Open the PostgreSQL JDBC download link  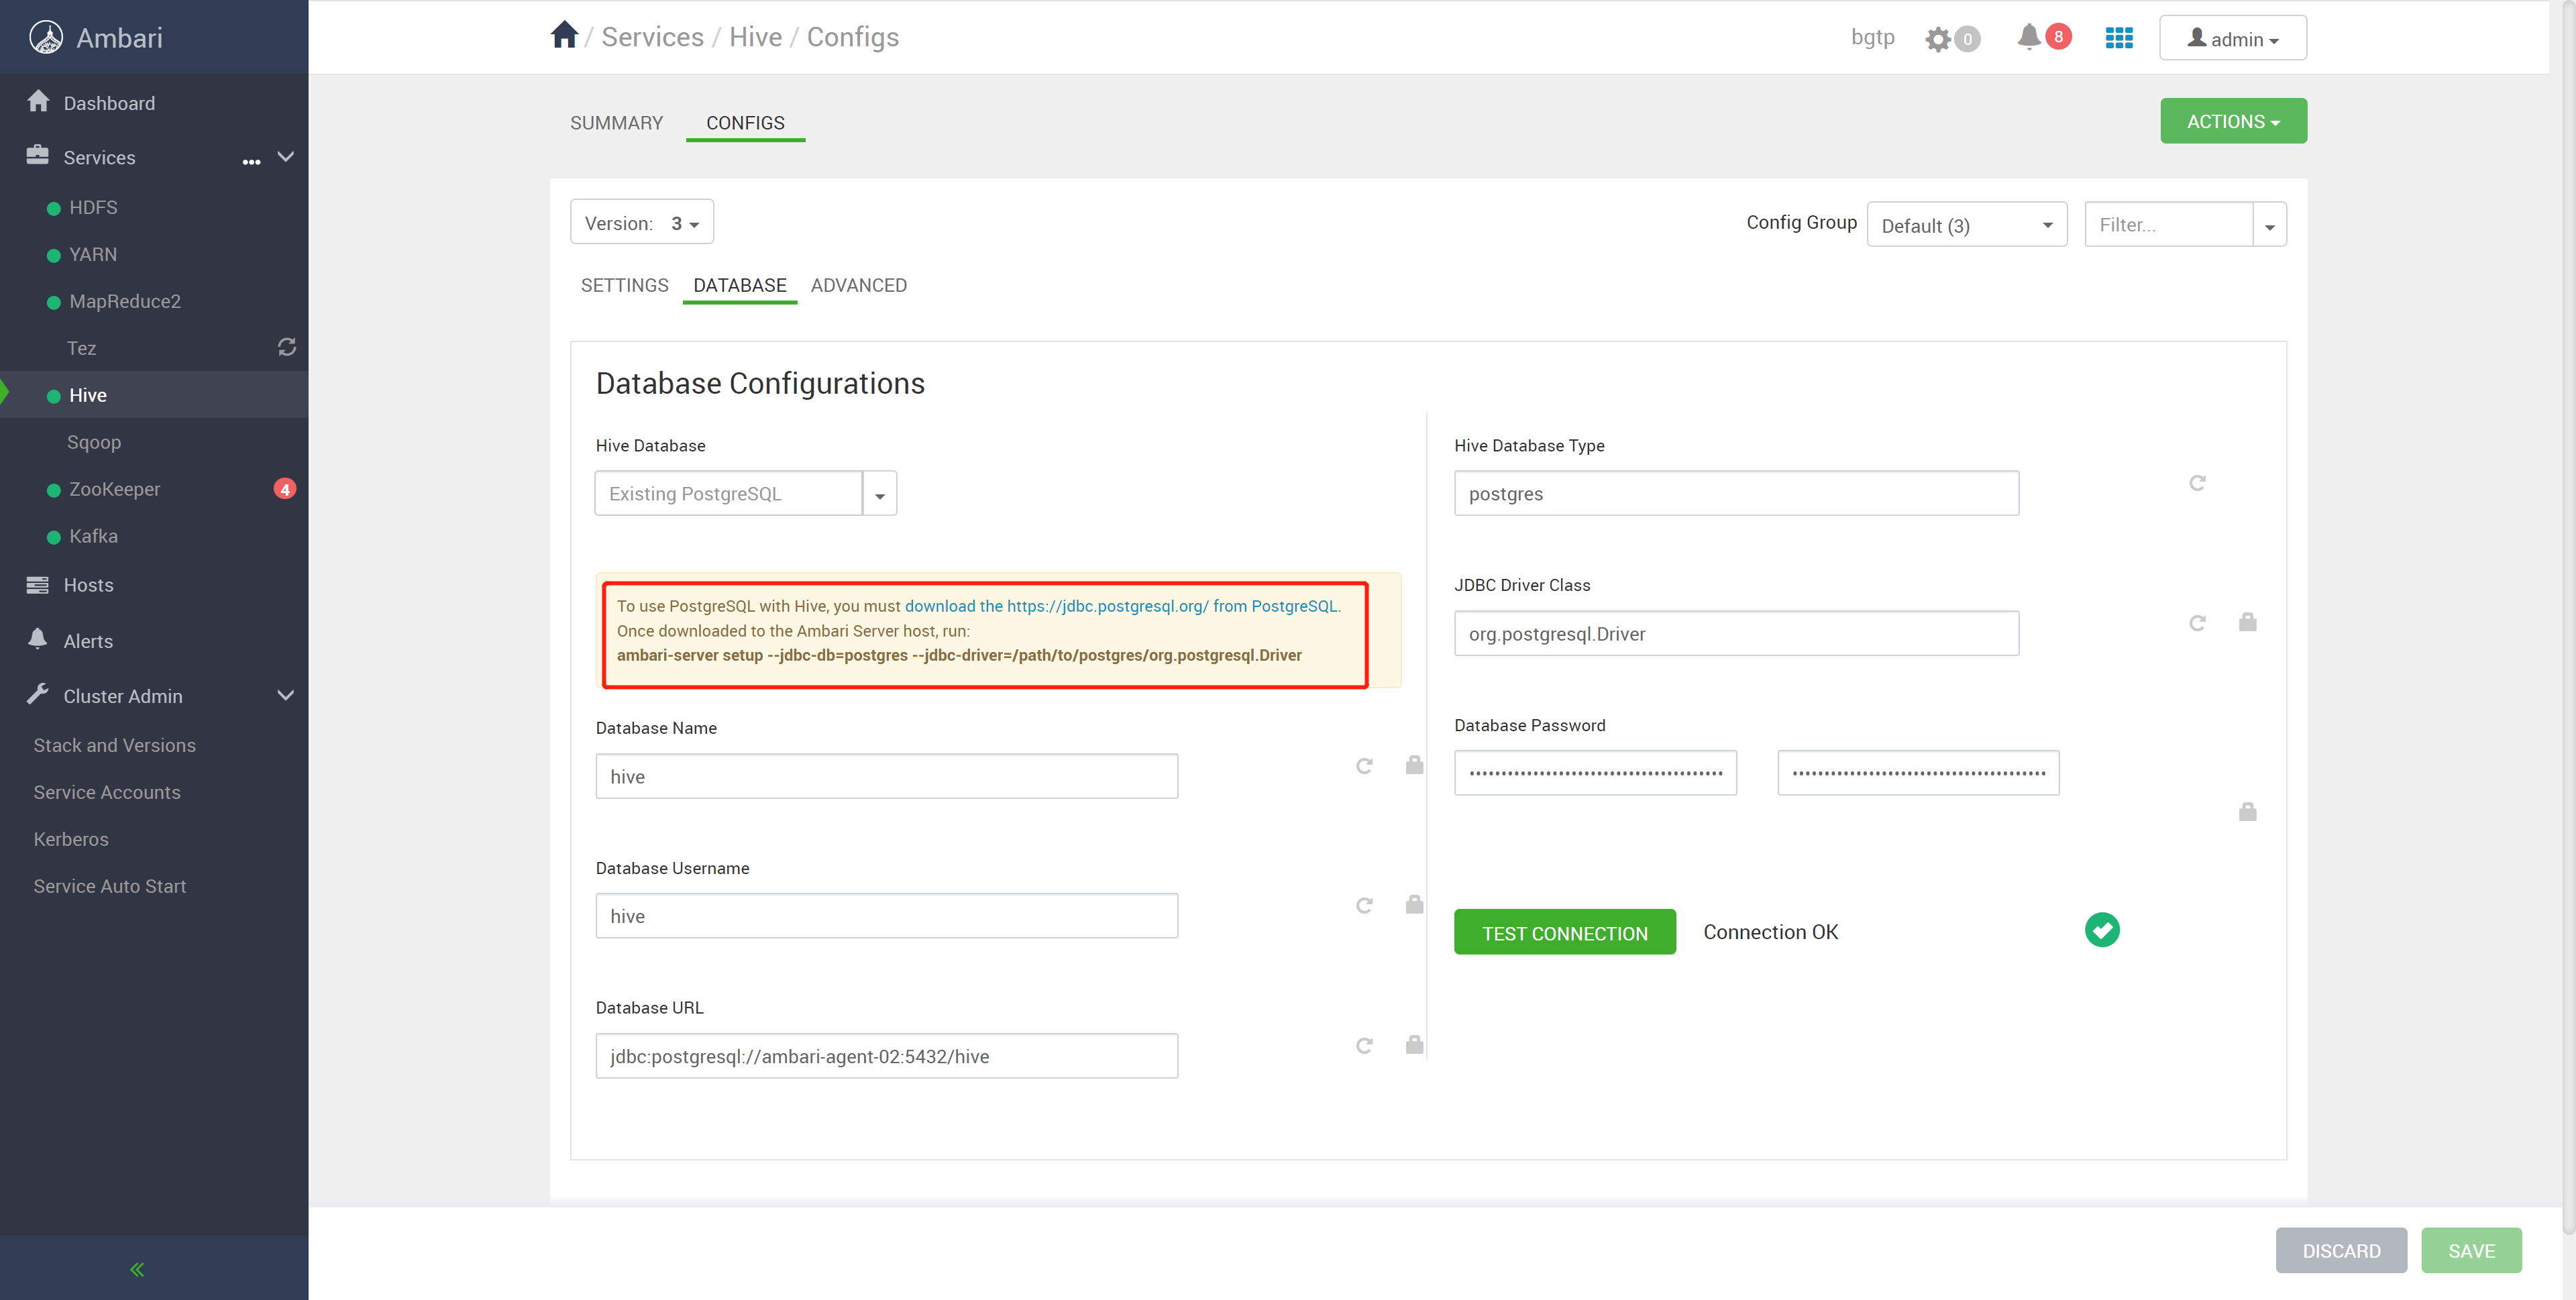tap(1121, 606)
